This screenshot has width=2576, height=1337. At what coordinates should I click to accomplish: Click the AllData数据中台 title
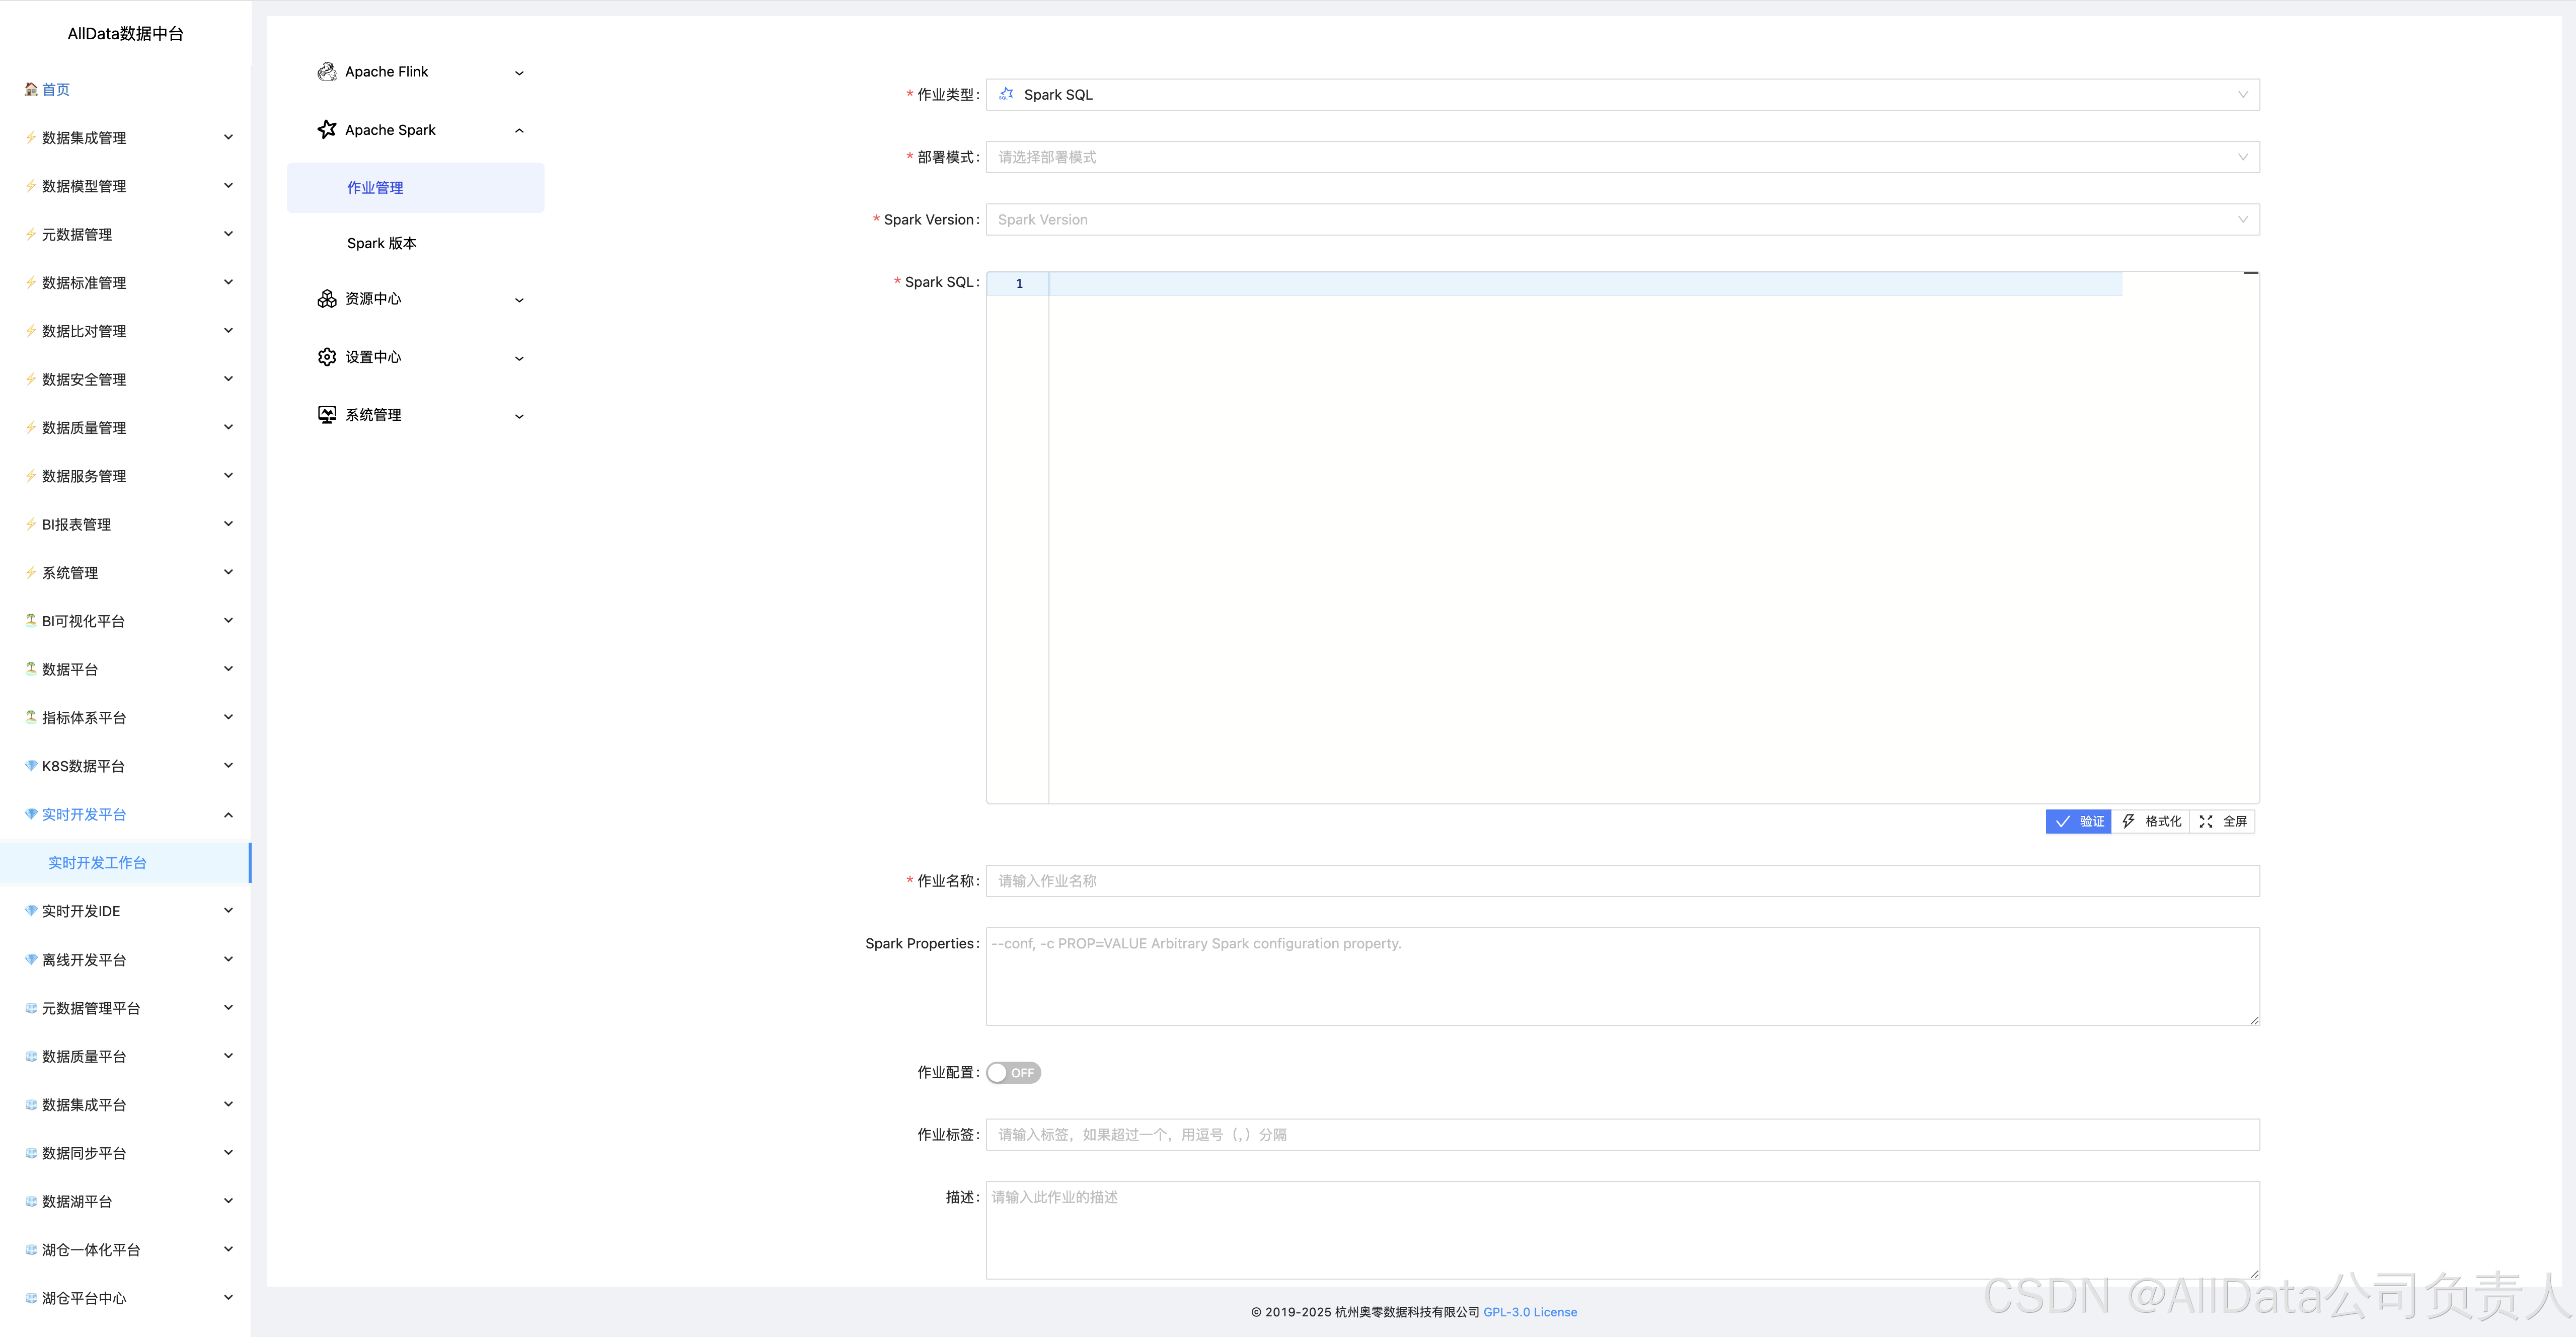[125, 33]
